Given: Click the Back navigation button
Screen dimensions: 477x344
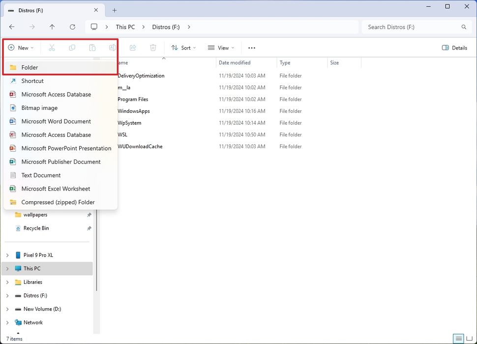Looking at the screenshot, I should (12, 27).
